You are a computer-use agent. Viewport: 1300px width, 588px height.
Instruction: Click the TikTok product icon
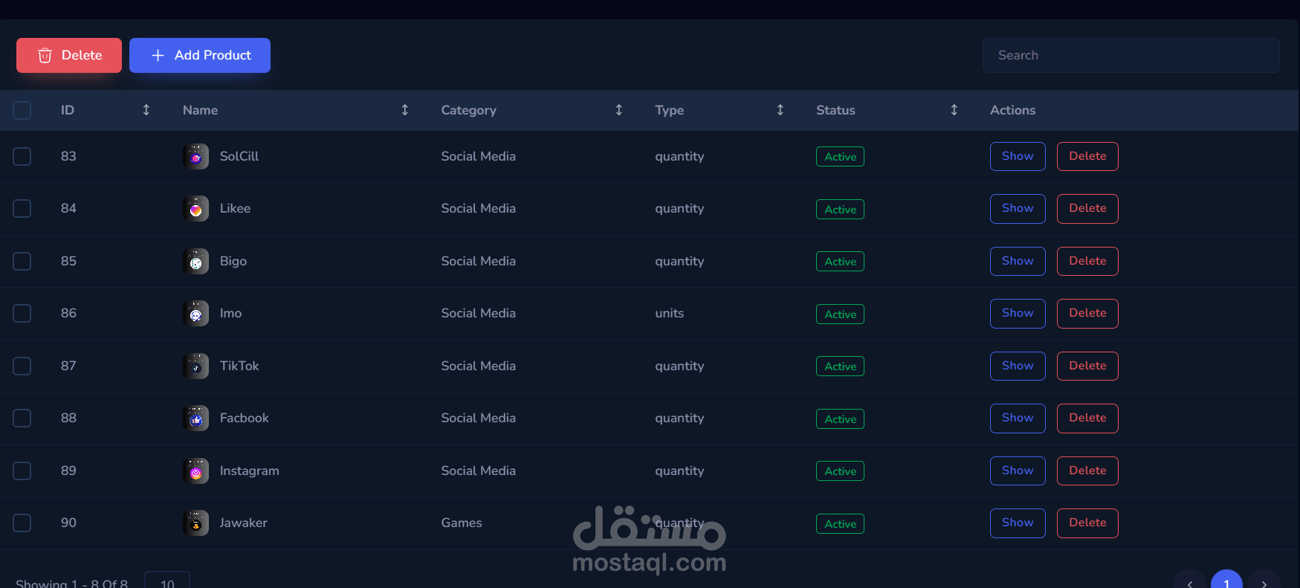(x=195, y=366)
